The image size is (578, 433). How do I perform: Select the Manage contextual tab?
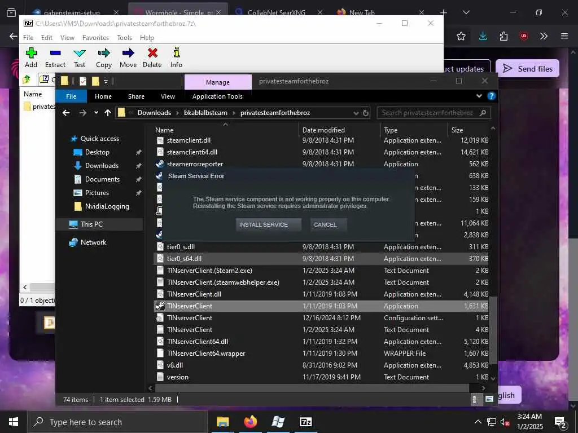(x=218, y=82)
